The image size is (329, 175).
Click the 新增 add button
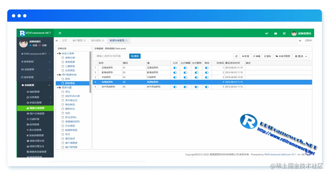[245, 56]
